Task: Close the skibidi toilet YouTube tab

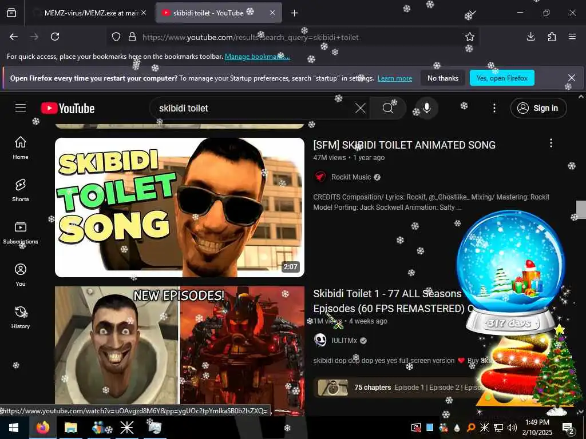Action: coord(272,13)
